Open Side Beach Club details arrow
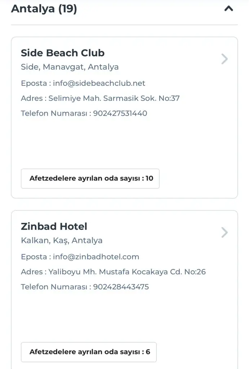This screenshot has width=249, height=369. tap(224, 59)
